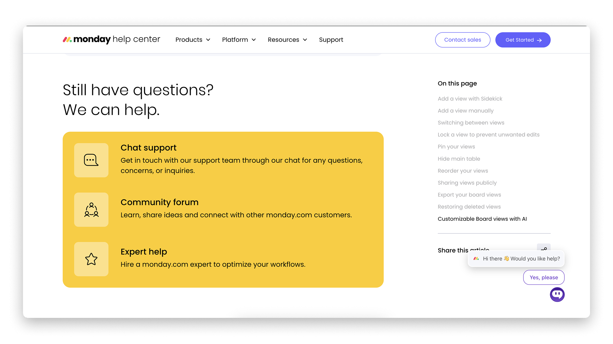Click the Contact sales button
The height and width of the screenshot is (344, 613).
tap(463, 40)
